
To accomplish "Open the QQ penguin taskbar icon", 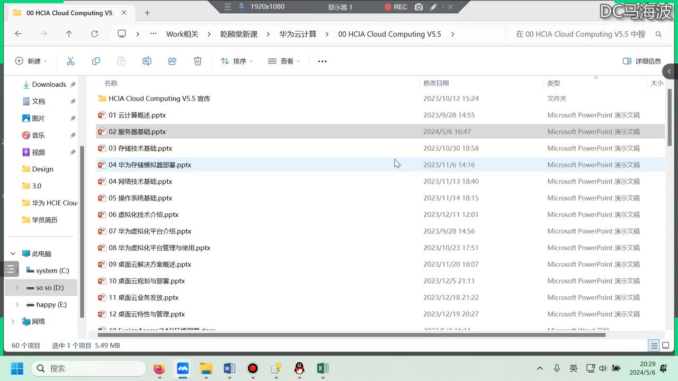I will [299, 368].
